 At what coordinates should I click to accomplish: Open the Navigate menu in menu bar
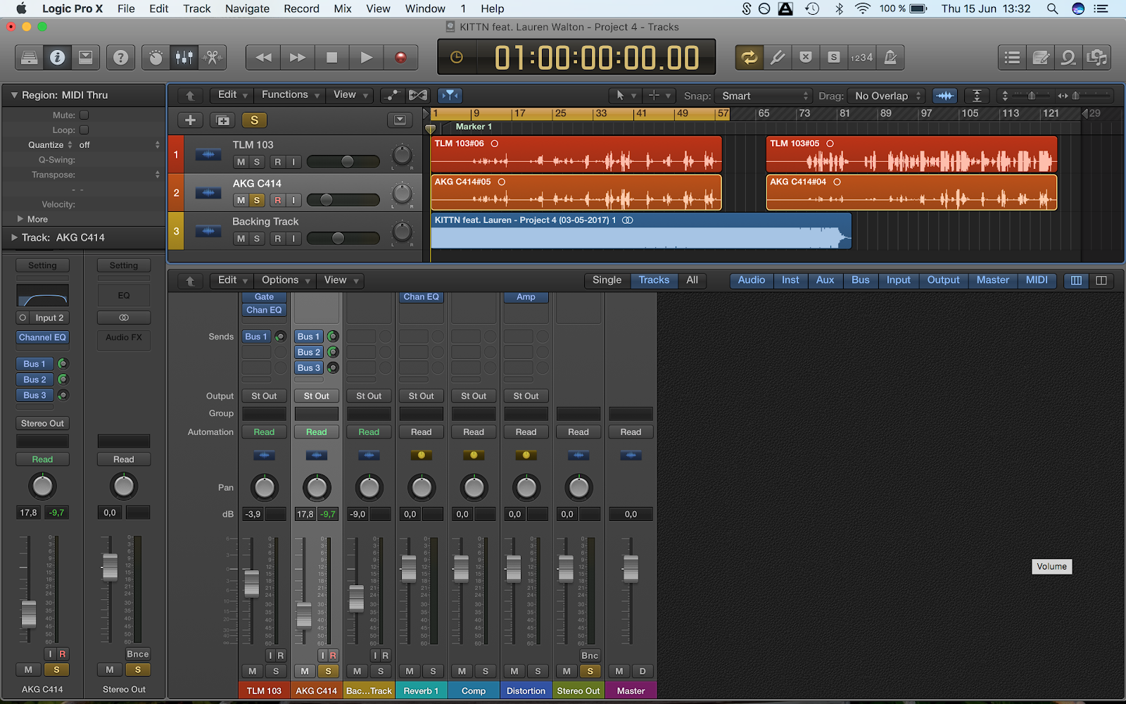click(247, 8)
